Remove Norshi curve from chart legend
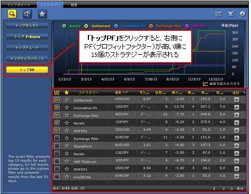 tap(64, 26)
